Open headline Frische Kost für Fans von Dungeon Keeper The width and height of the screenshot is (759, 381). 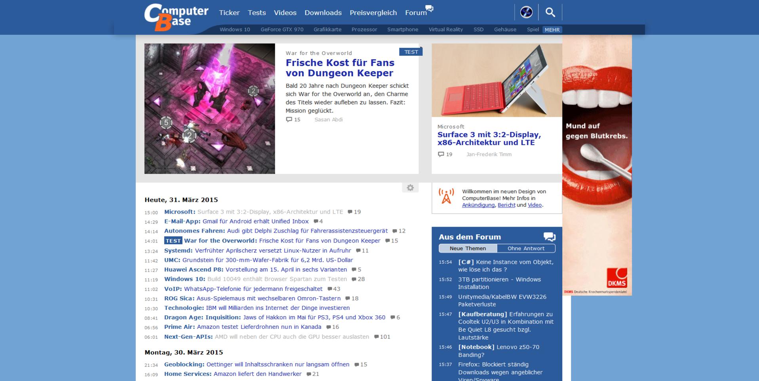(340, 68)
